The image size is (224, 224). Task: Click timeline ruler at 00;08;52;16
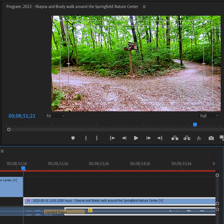tap(58, 164)
